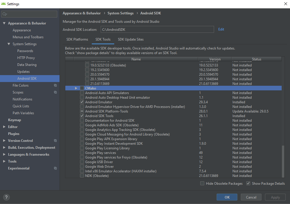Click the project-level icon beside Experimental
The image size is (290, 204).
pyautogui.click(x=55, y=168)
